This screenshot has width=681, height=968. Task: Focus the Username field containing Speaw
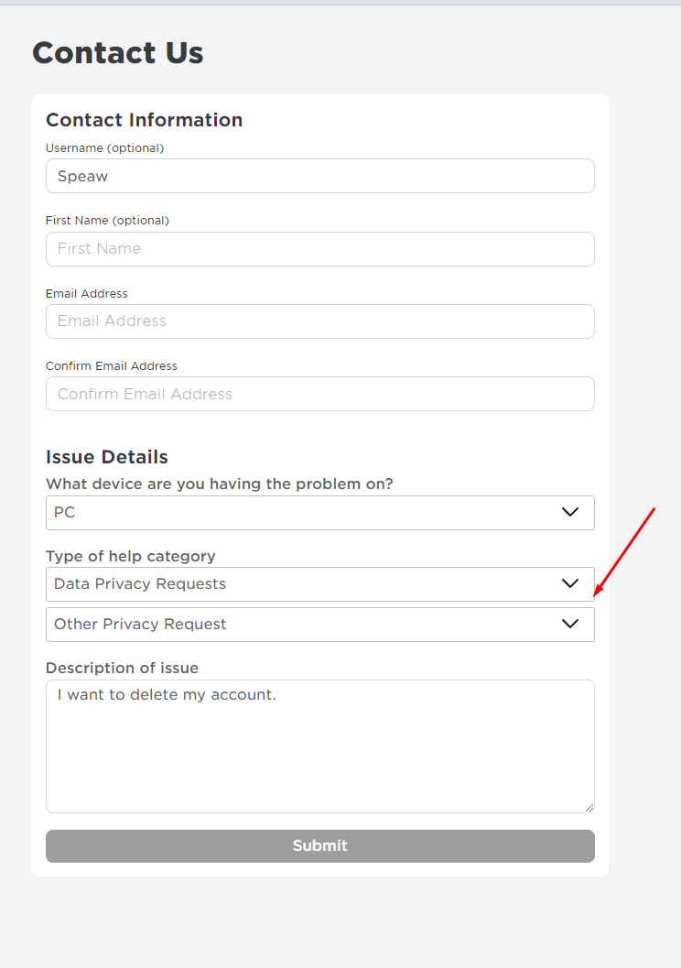tap(319, 176)
